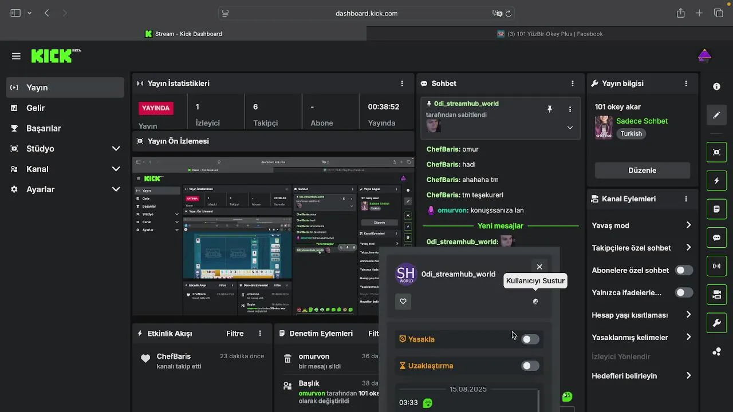Switch to Stream - Kick Dashboard tab

point(183,34)
